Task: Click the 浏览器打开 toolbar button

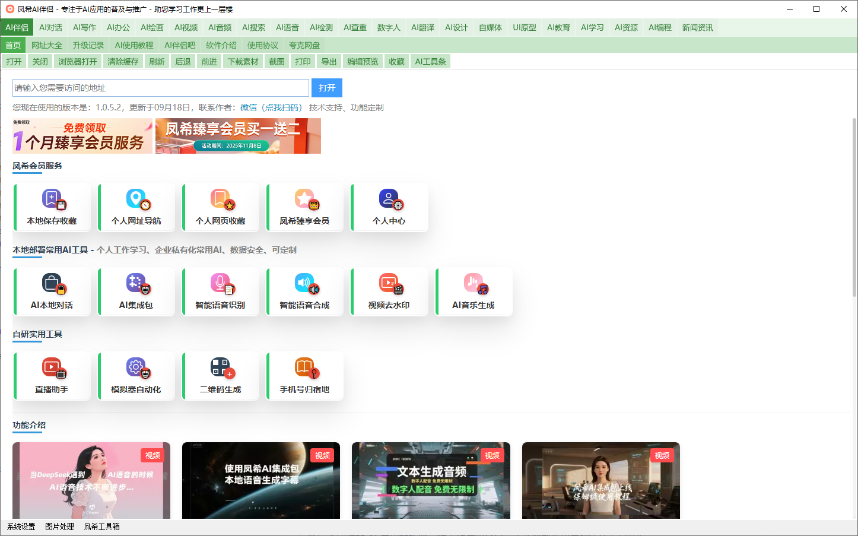Action: point(78,62)
